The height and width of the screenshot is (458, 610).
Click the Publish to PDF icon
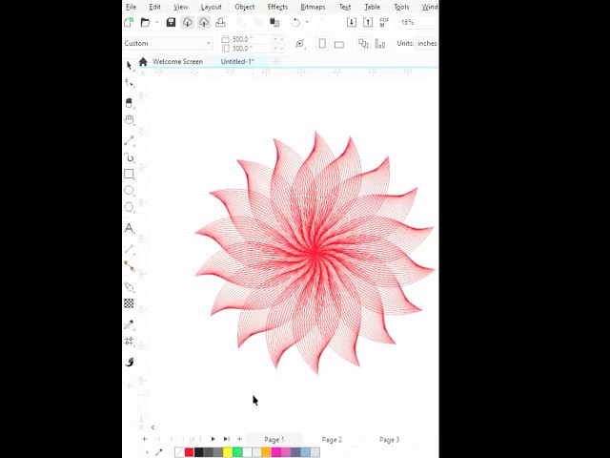coord(384,22)
